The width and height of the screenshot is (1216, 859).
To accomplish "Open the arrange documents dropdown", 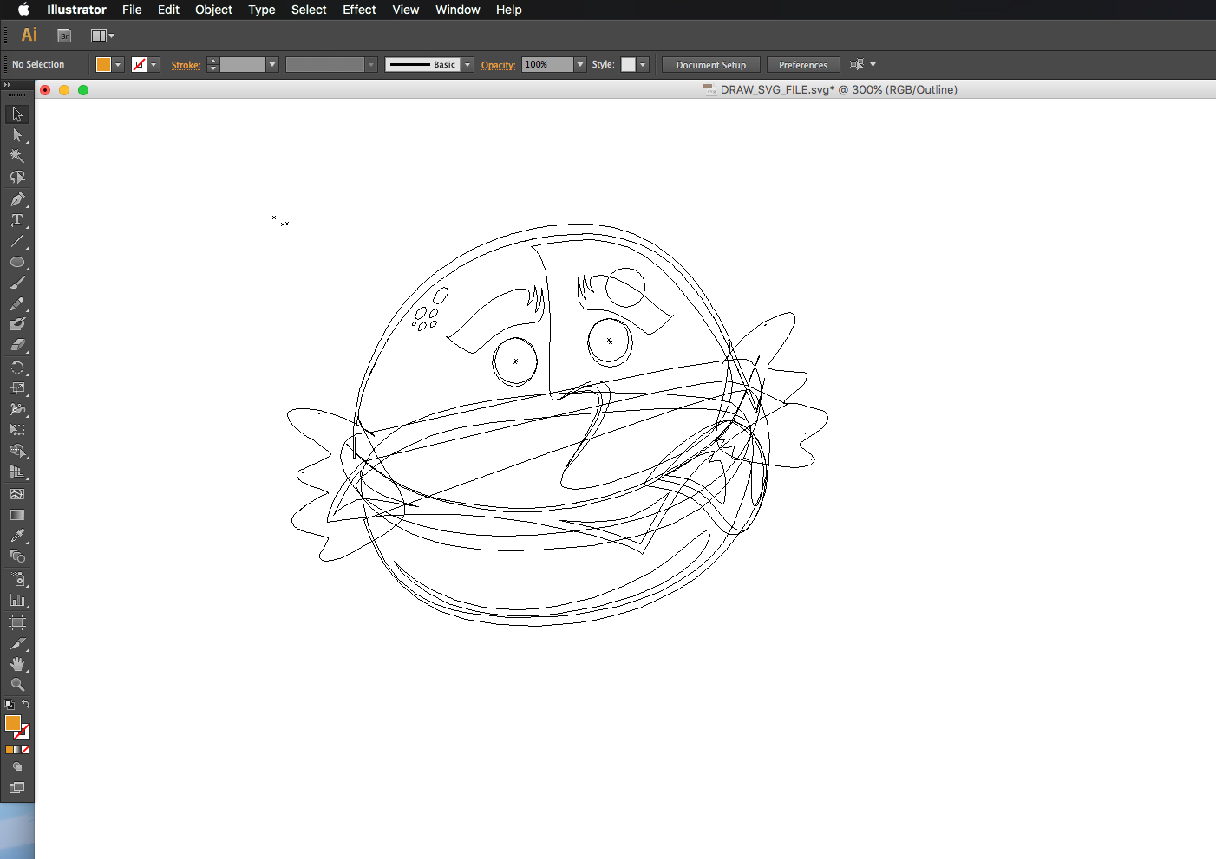I will coord(102,36).
